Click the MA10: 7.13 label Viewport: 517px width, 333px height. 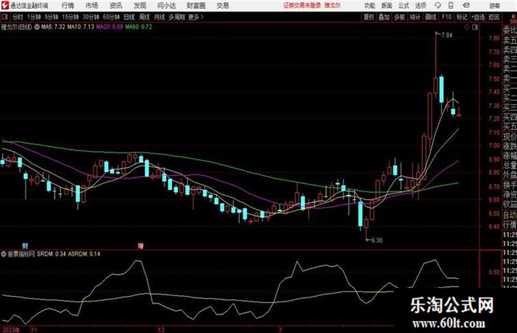[80, 27]
